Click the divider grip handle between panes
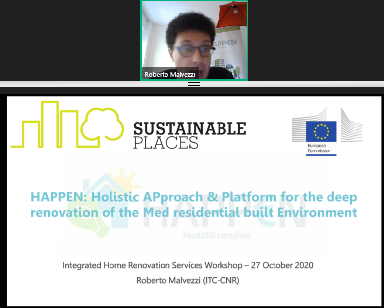 (x=194, y=84)
